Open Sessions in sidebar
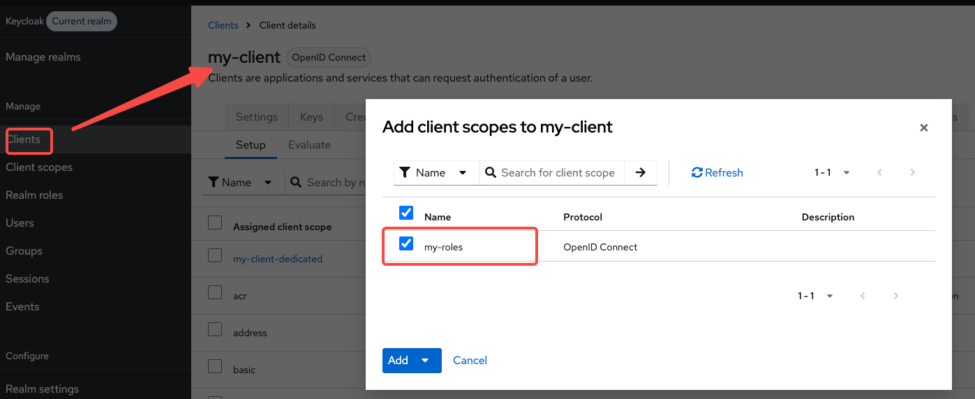Viewport: 975px width, 399px height. tap(96, 279)
